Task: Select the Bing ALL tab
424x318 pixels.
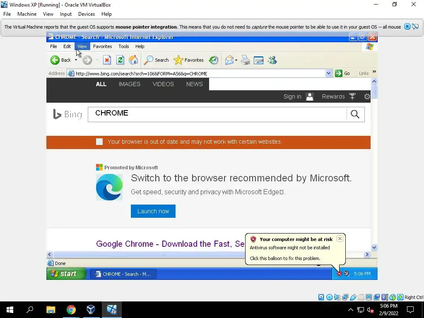Action: [101, 84]
